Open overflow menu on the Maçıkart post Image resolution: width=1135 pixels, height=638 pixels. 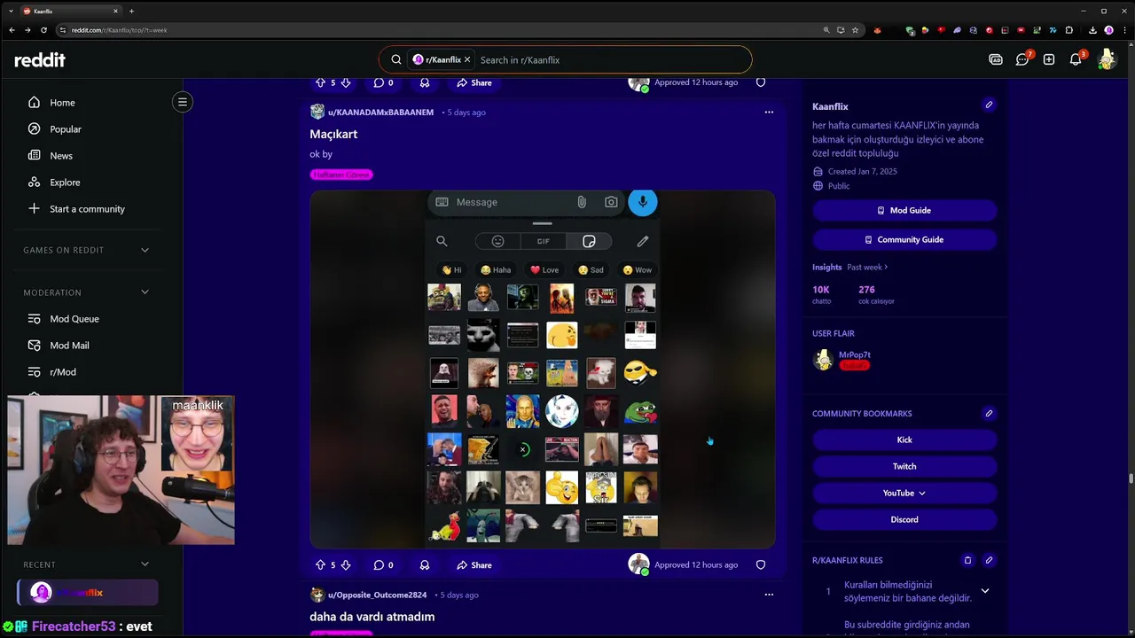coord(769,113)
